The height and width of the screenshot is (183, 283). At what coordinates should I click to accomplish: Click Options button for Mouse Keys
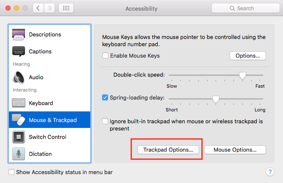coord(247,55)
